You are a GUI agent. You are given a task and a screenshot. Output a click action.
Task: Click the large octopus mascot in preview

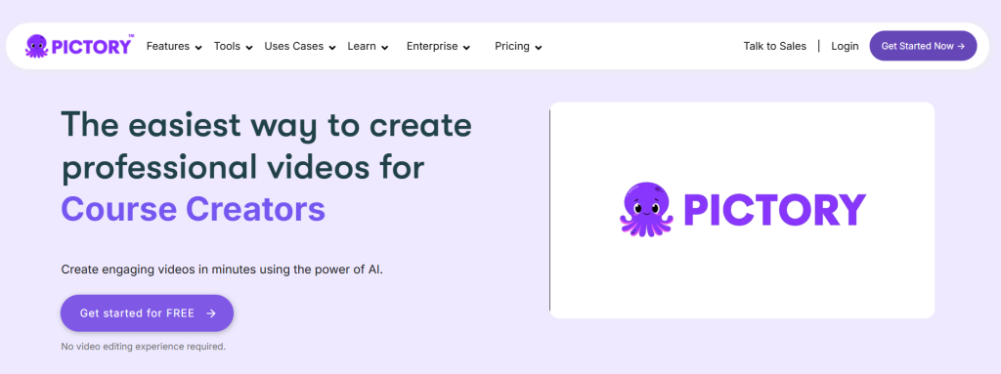point(646,210)
